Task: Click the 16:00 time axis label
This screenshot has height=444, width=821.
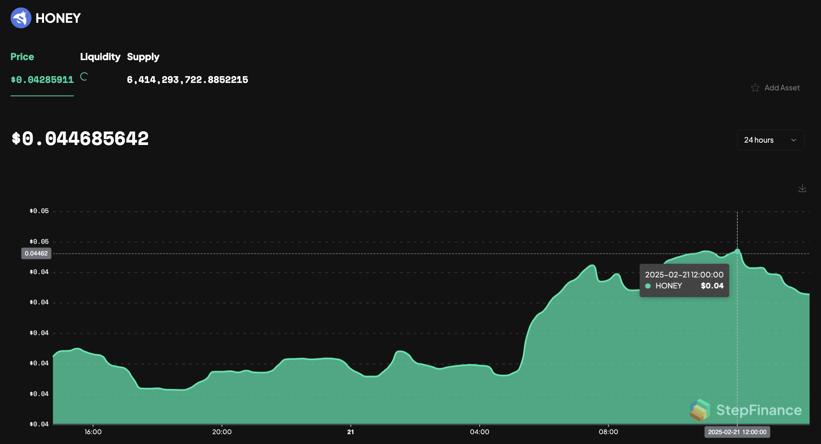Action: pyautogui.click(x=93, y=432)
